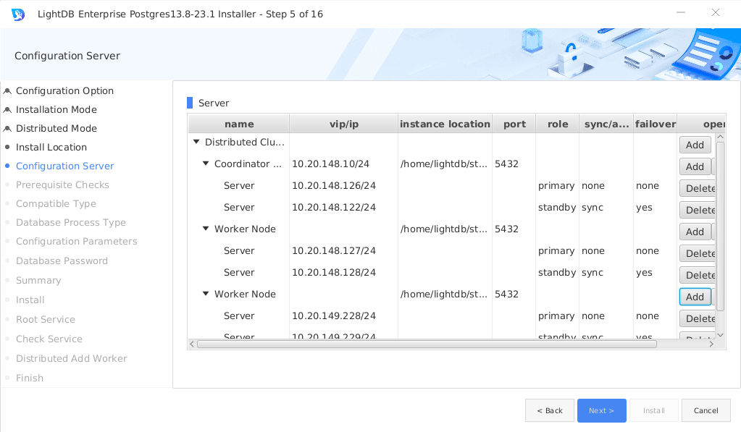Go to next step with Next button
The height and width of the screenshot is (432, 741).
click(602, 411)
